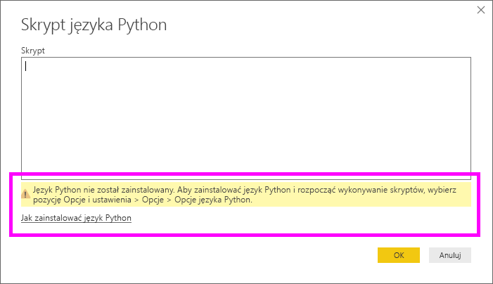
Task: Cancel the dialog with Anuluj
Action: pyautogui.click(x=450, y=255)
